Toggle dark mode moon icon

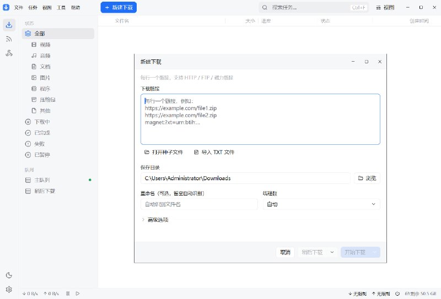point(9,275)
